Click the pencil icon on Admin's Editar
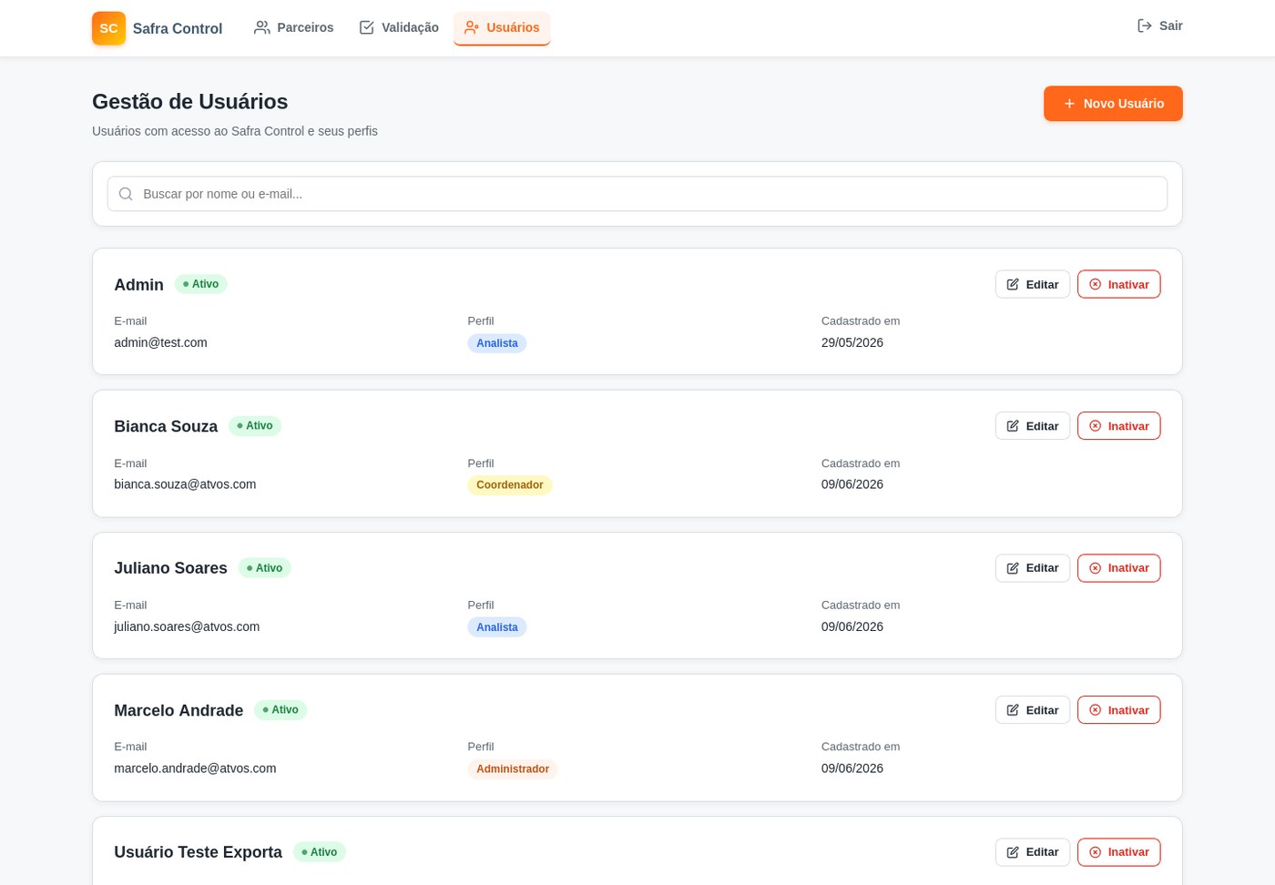Screen dimensions: 1275x885 click(x=1013, y=284)
